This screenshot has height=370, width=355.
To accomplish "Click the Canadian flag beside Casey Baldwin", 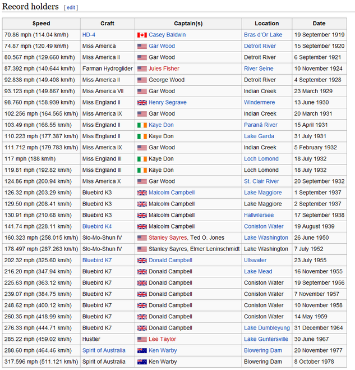I will 142,35.
